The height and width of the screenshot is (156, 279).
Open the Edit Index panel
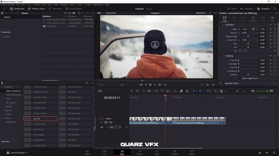tap(55, 9)
